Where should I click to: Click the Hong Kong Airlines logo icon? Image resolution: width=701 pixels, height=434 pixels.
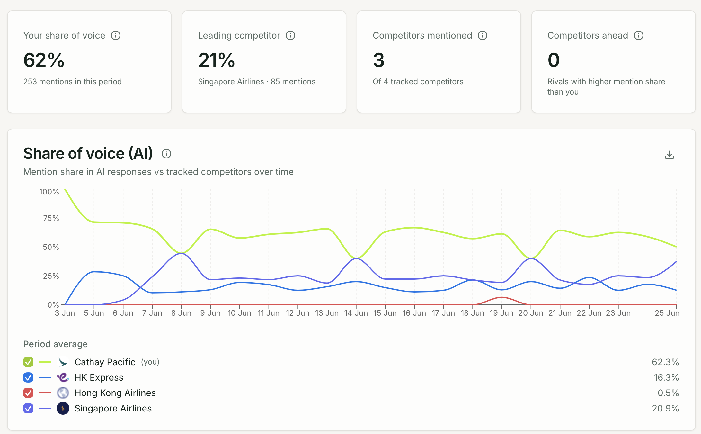[x=63, y=393]
